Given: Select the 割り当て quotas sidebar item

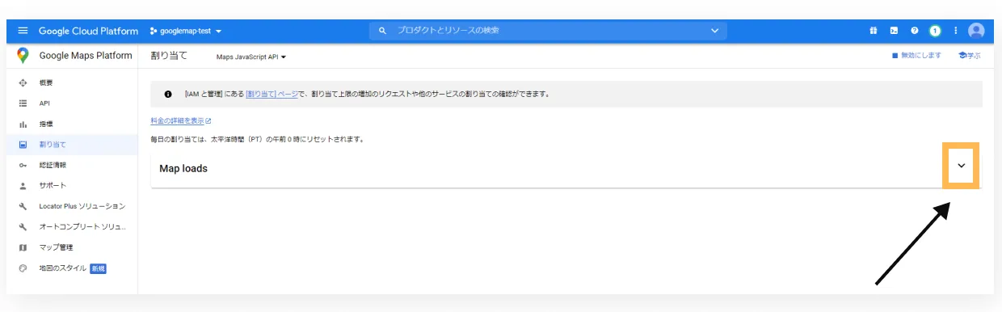Looking at the screenshot, I should (x=72, y=145).
